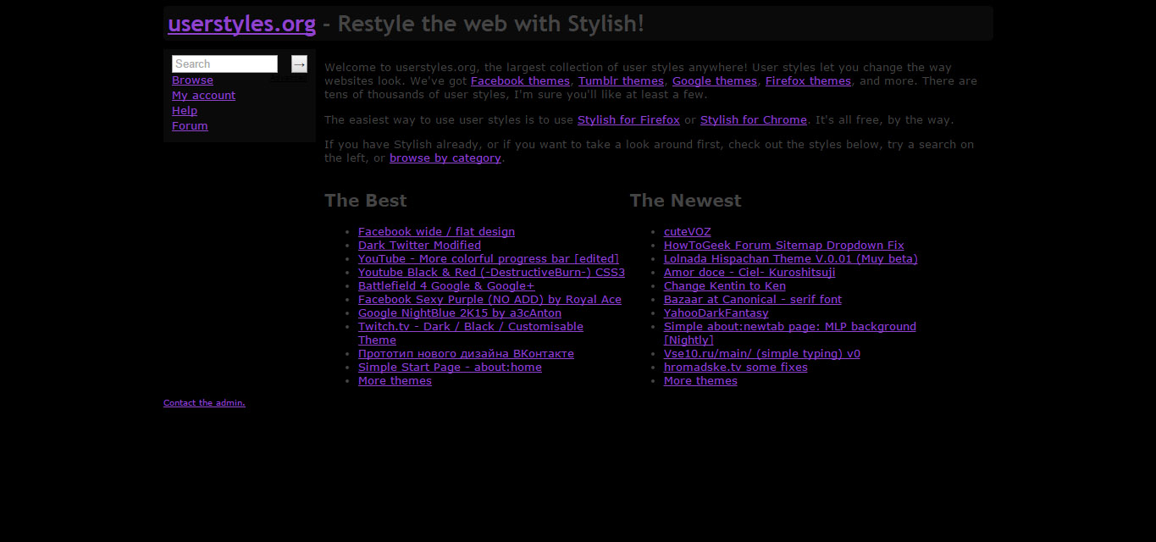Click The Newest section heading
The width and height of the screenshot is (1156, 542).
point(685,201)
